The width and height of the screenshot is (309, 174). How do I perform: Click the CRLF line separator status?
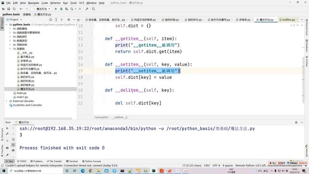[207, 165]
